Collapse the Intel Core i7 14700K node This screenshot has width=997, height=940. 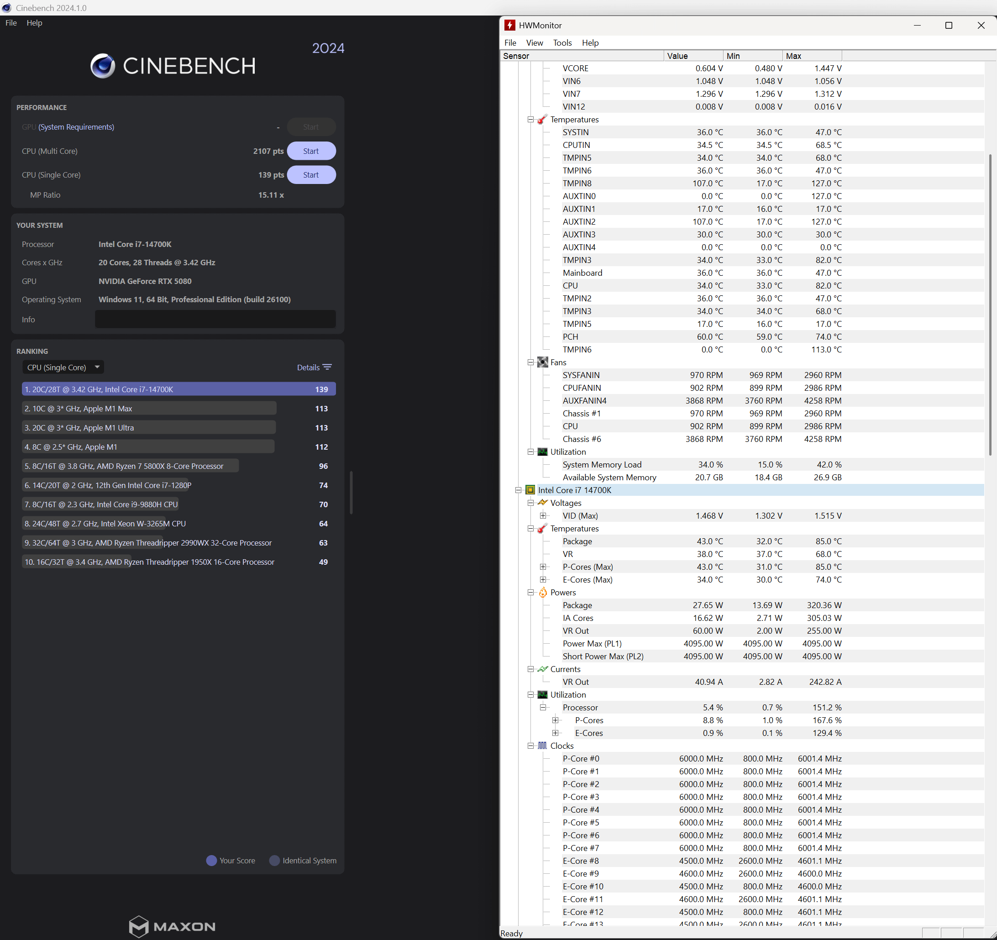519,490
